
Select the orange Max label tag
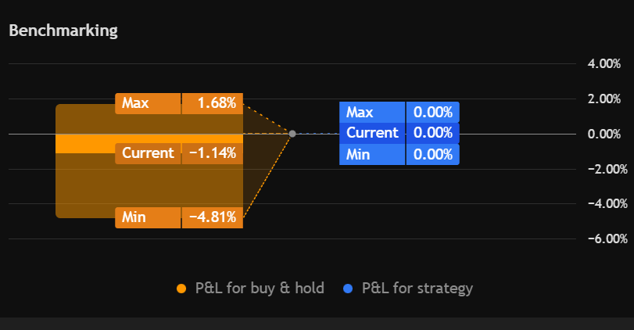point(148,103)
